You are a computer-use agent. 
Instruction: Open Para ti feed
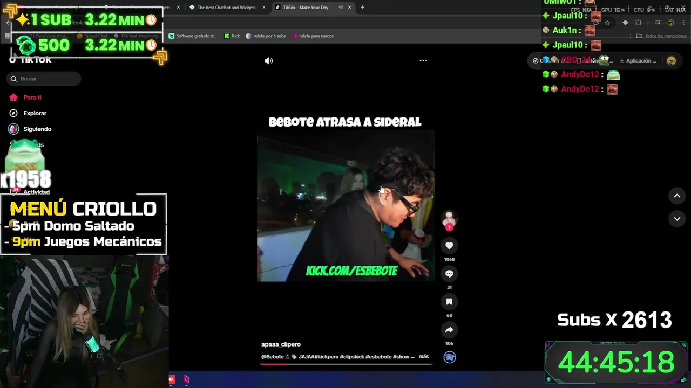pyautogui.click(x=32, y=98)
